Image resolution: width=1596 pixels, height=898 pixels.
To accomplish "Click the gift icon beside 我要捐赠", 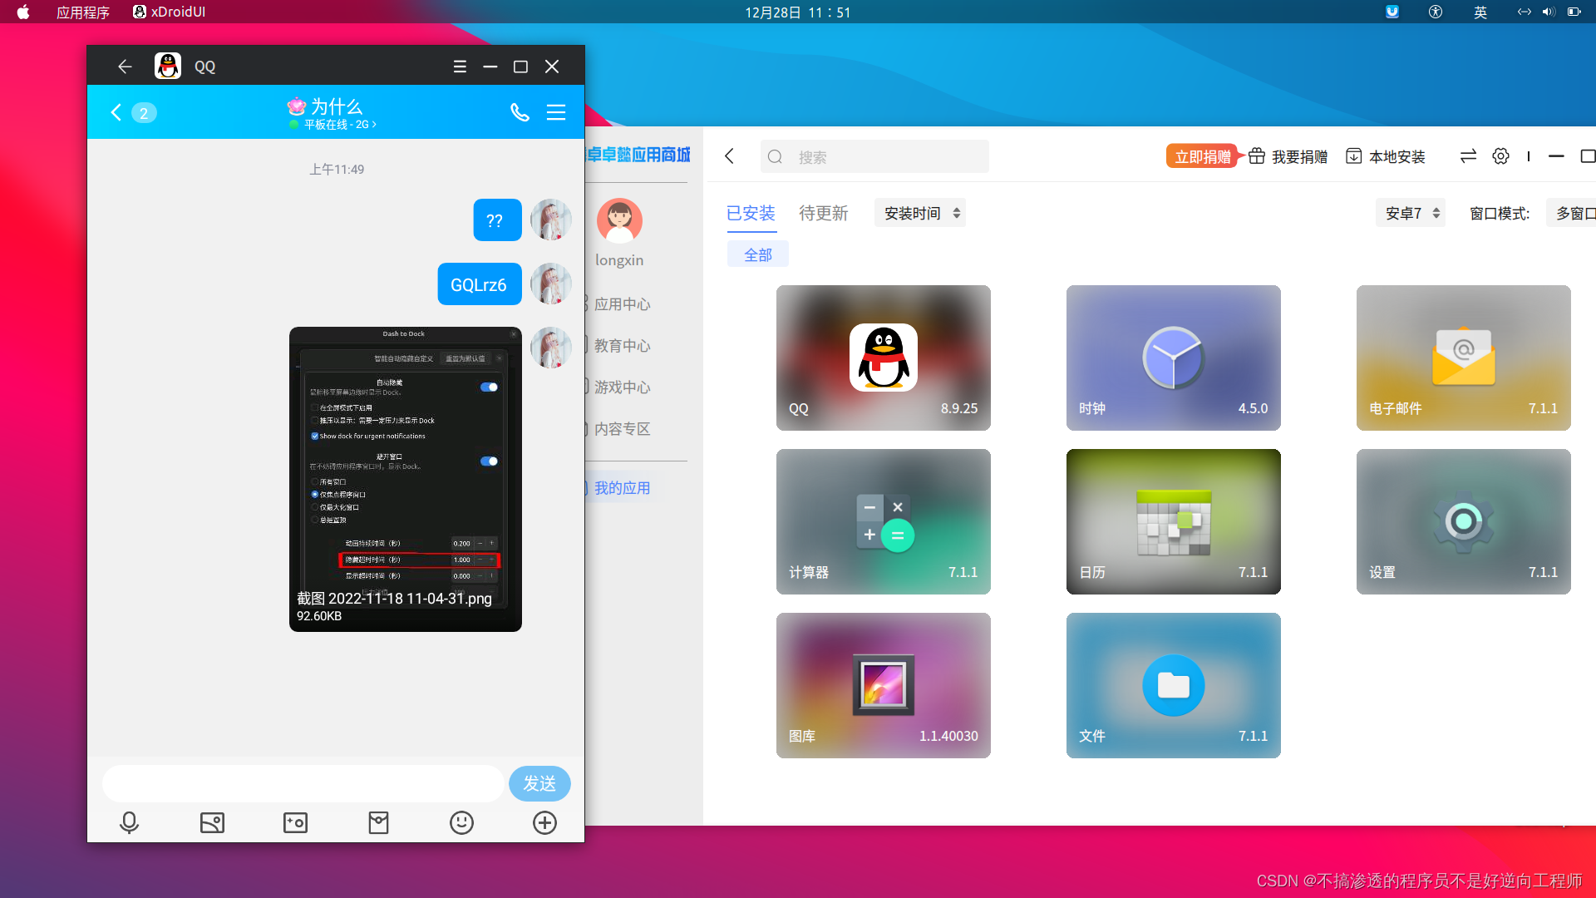I will [1256, 156].
